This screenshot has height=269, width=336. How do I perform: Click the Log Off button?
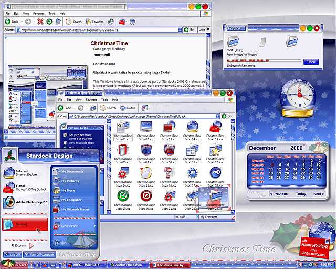13,255
